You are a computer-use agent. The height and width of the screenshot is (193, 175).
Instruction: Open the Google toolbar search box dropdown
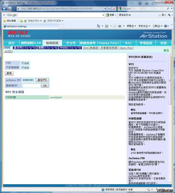coord(103,15)
